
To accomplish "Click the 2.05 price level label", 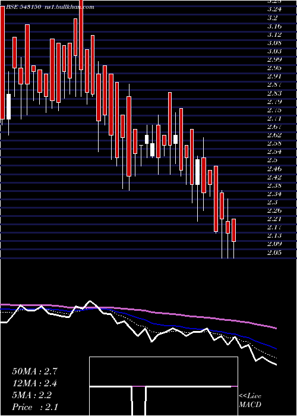I will point(274,253).
